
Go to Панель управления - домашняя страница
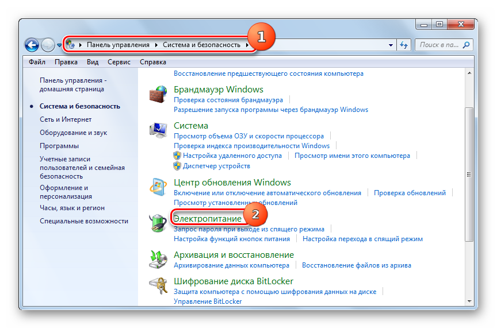[73, 85]
